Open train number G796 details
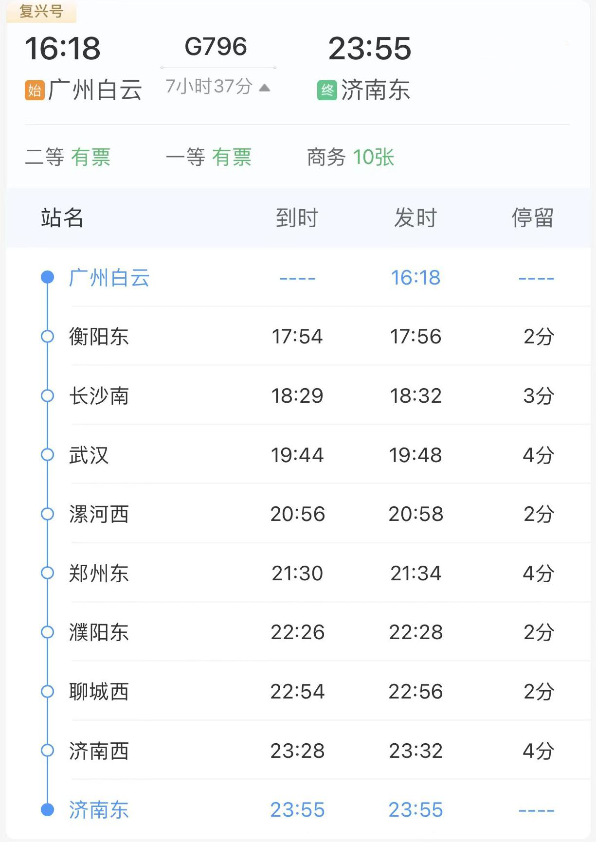Image resolution: width=596 pixels, height=842 pixels. coord(216,47)
